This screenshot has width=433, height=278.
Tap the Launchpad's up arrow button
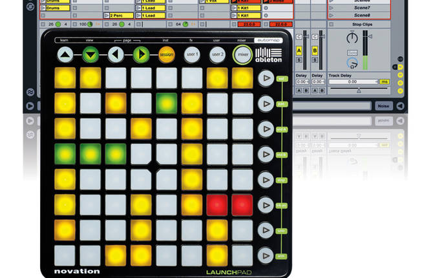[x=65, y=54]
